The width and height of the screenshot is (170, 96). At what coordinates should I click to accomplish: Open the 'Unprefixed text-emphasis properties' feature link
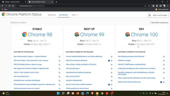79,72
